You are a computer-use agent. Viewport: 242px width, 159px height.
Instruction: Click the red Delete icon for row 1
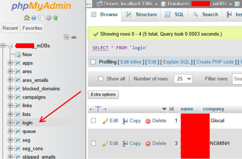pyautogui.click(x=148, y=121)
